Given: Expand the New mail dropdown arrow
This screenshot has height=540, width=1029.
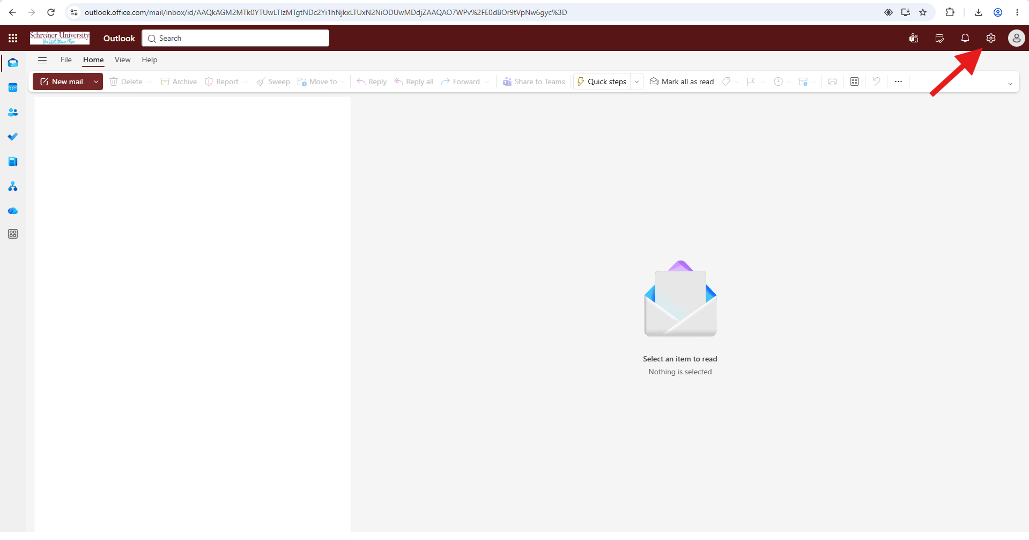Looking at the screenshot, I should [96, 82].
